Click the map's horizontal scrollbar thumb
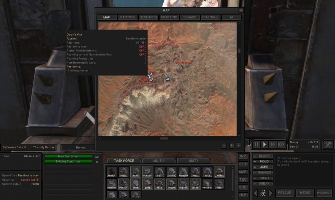The height and width of the screenshot is (200, 335). [164, 139]
